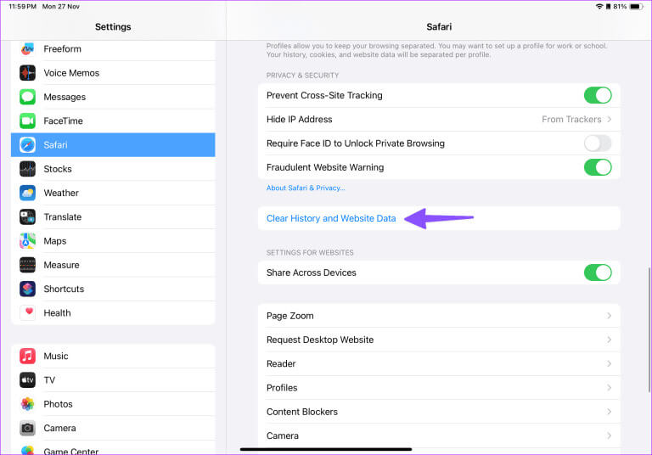The height and width of the screenshot is (455, 652).
Task: Tap the Settings sidebar title
Action: click(x=113, y=26)
